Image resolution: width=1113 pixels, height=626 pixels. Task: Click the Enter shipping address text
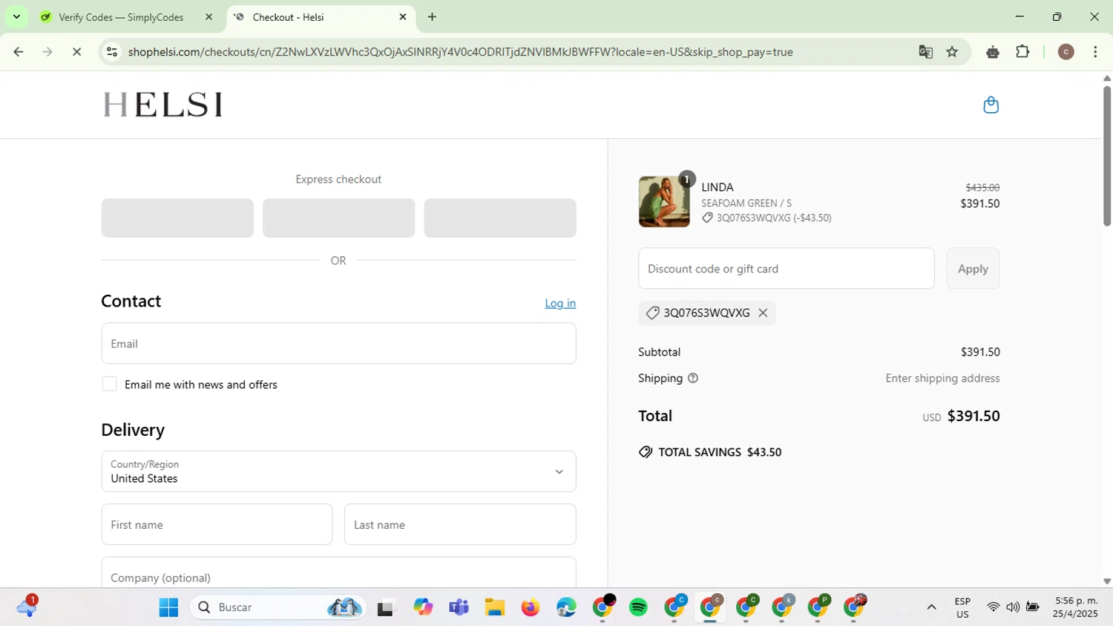point(942,378)
